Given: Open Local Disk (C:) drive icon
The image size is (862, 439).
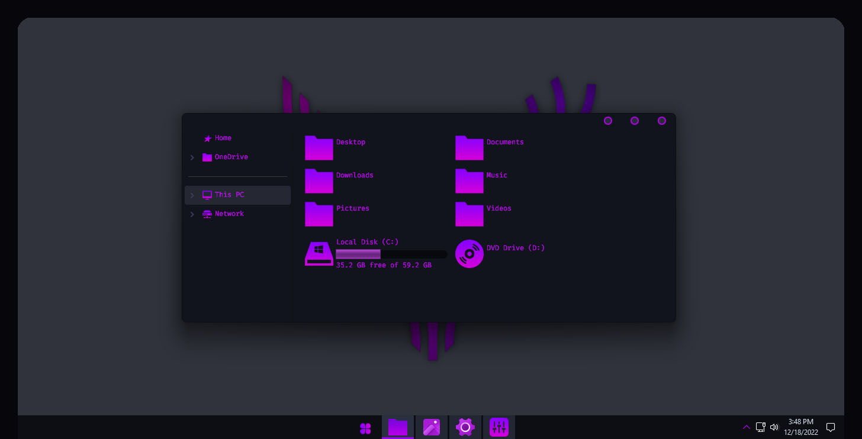Looking at the screenshot, I should (x=319, y=253).
